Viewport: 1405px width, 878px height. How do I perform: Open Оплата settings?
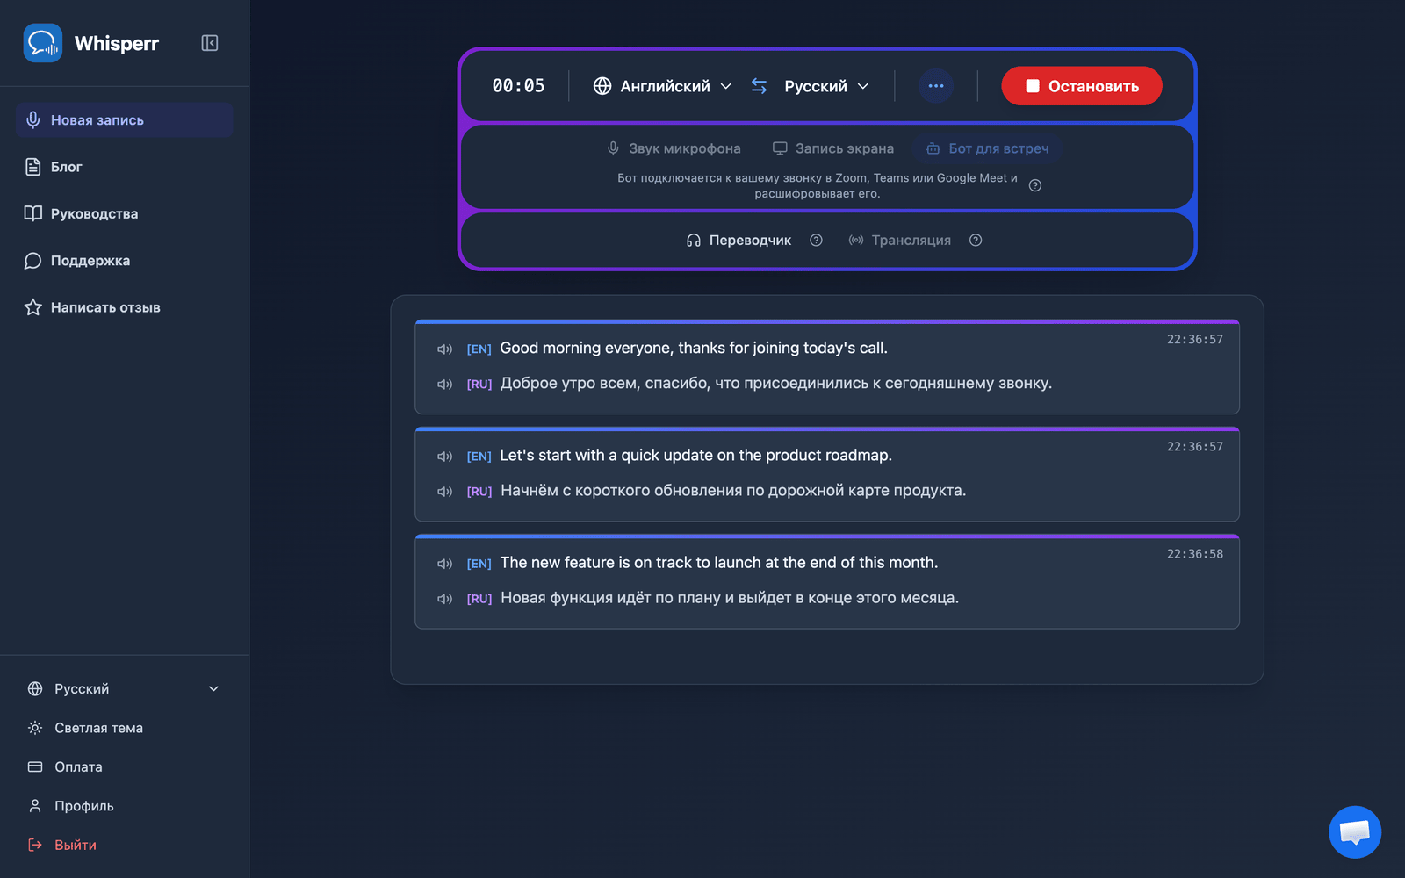tap(124, 766)
